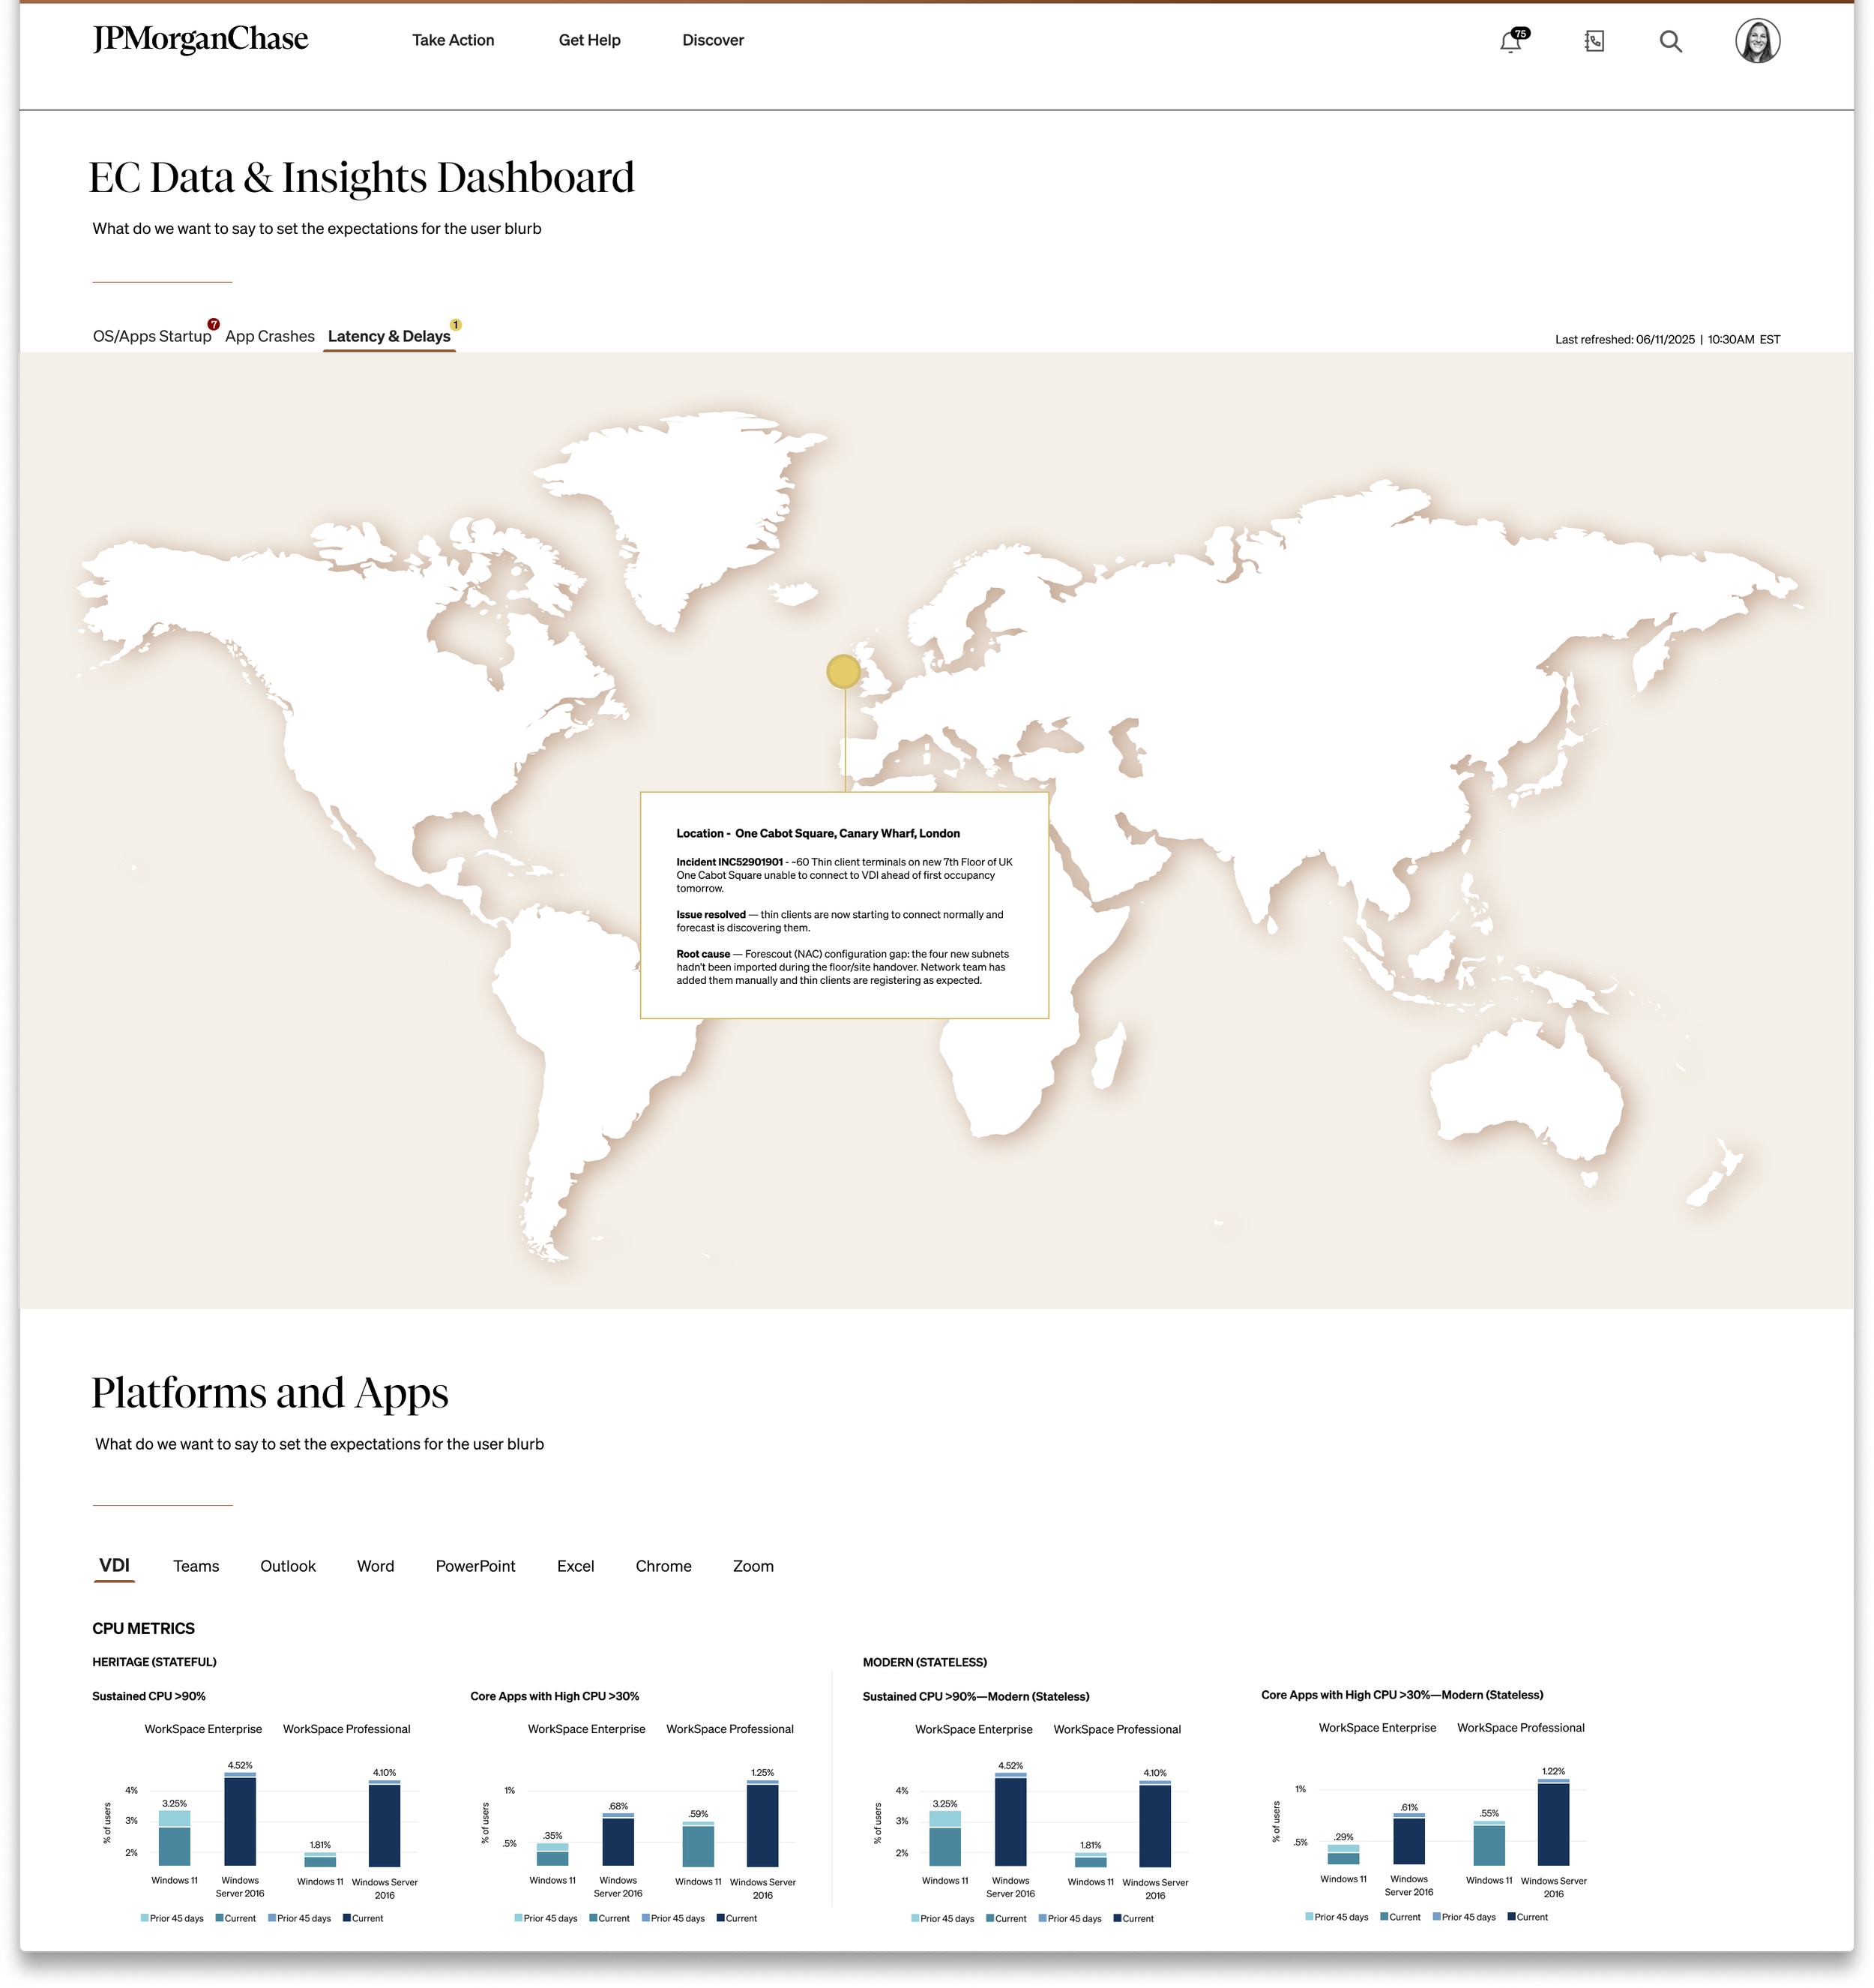Open the Discover menu

713,40
